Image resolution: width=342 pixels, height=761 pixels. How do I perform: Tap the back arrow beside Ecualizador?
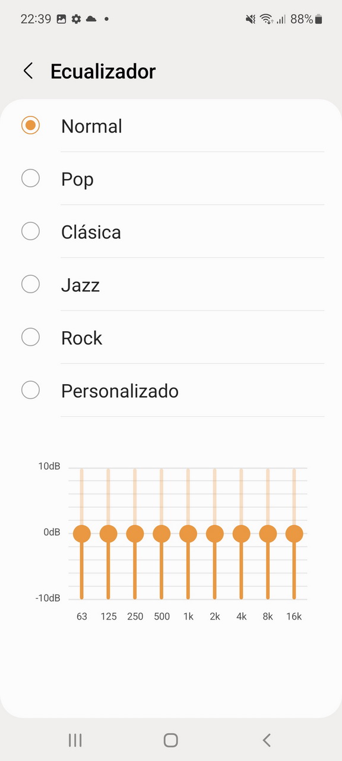coord(27,71)
